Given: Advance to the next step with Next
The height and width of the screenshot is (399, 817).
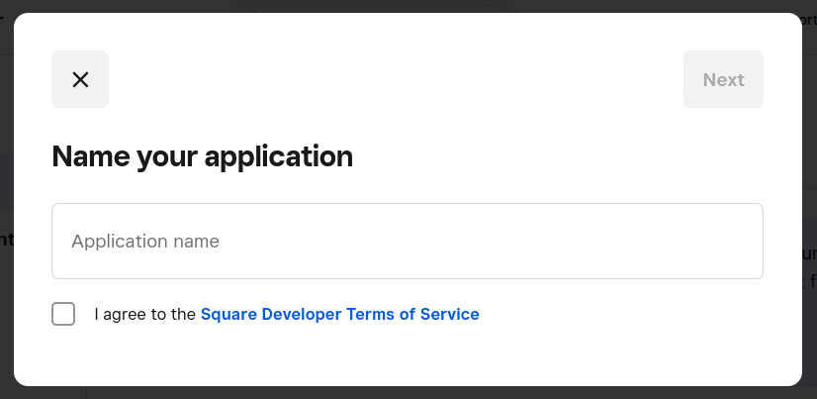Looking at the screenshot, I should 723,79.
